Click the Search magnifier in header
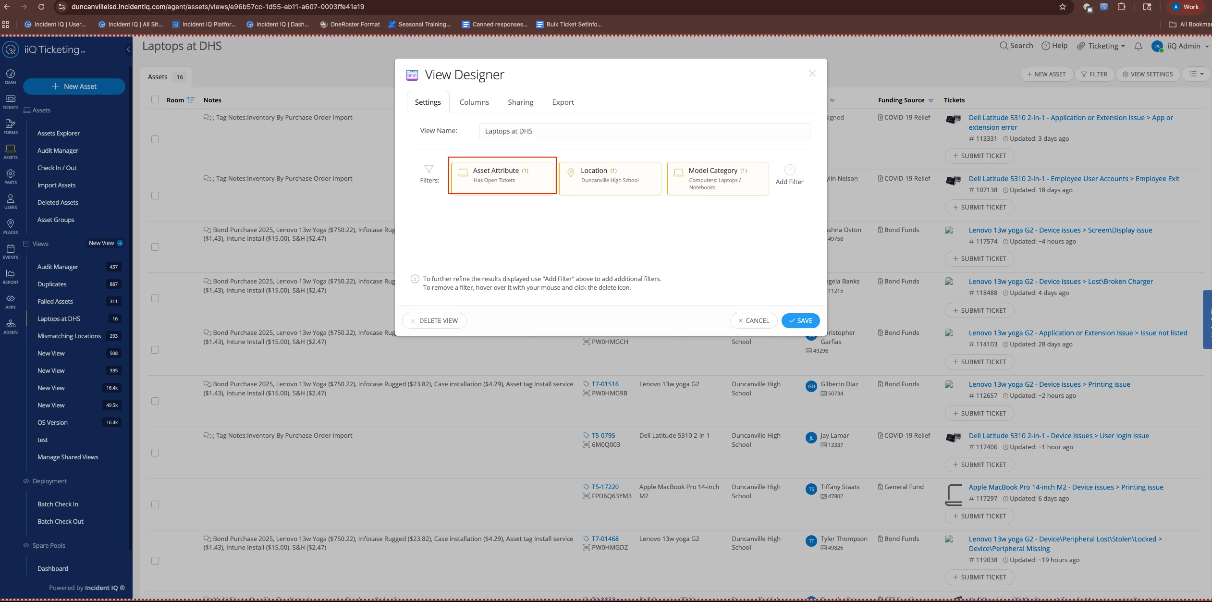The image size is (1212, 602). click(1004, 46)
